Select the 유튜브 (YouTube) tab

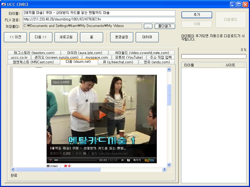[129, 57]
